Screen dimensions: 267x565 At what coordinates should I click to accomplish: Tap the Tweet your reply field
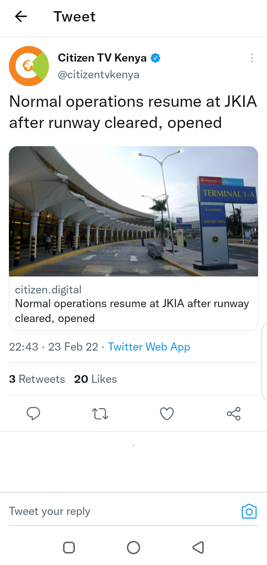[x=122, y=511]
